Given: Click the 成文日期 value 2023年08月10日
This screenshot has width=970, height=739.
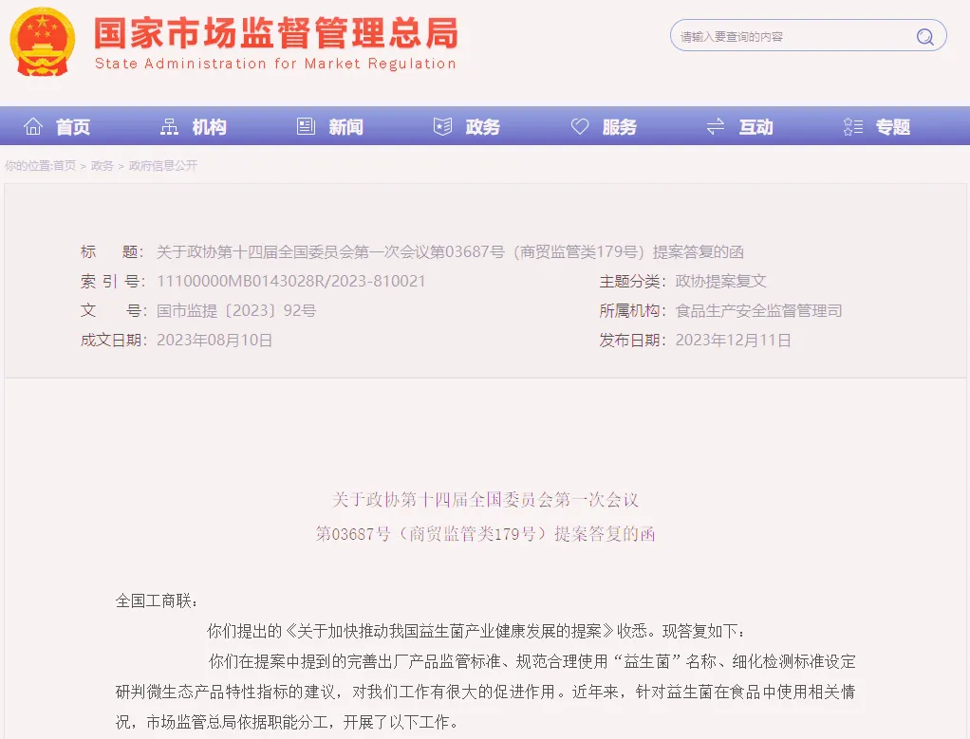Looking at the screenshot, I should point(215,341).
